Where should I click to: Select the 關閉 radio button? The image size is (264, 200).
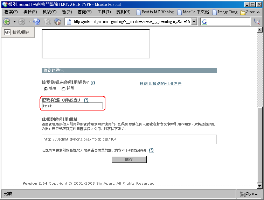[x=63, y=89]
